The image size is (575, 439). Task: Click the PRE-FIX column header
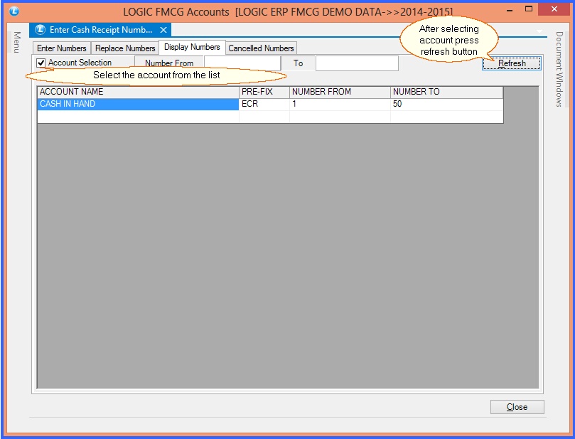[264, 92]
